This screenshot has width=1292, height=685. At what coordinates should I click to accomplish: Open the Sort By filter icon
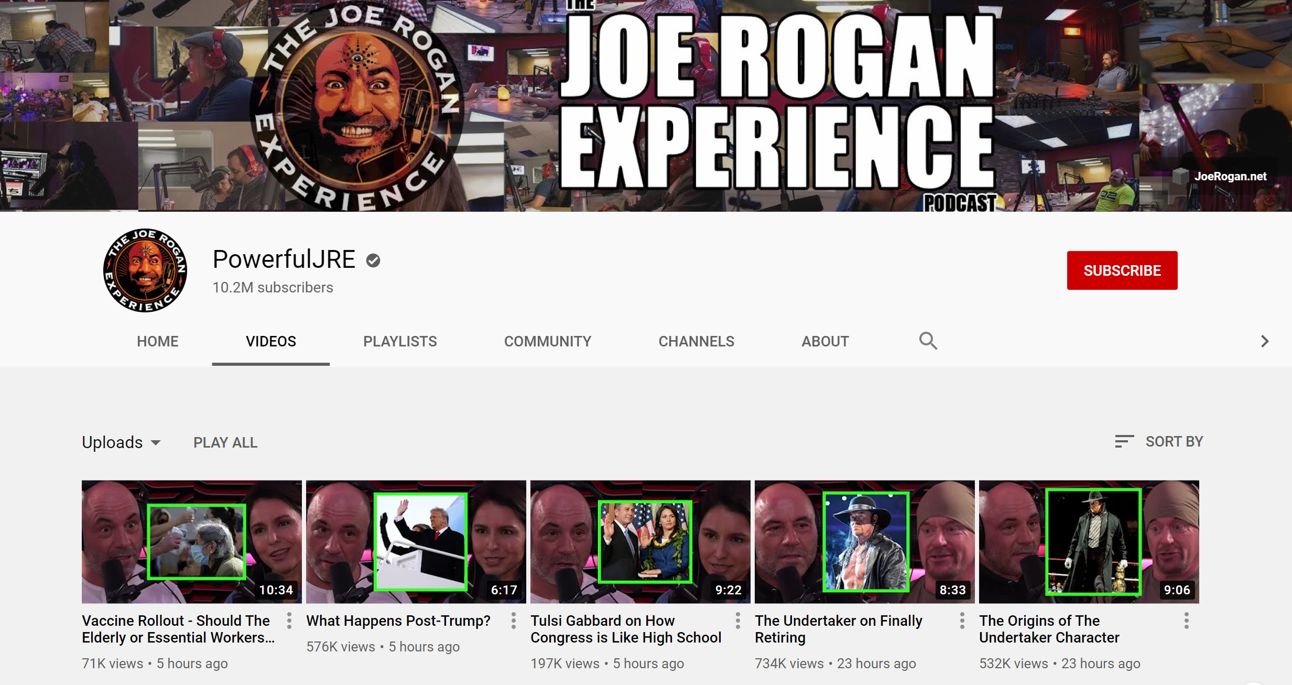[1124, 441]
